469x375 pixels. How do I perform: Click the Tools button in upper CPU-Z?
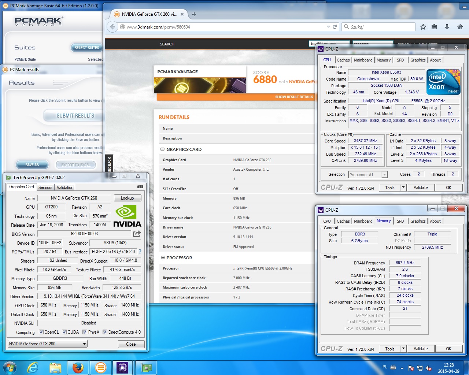coord(390,187)
